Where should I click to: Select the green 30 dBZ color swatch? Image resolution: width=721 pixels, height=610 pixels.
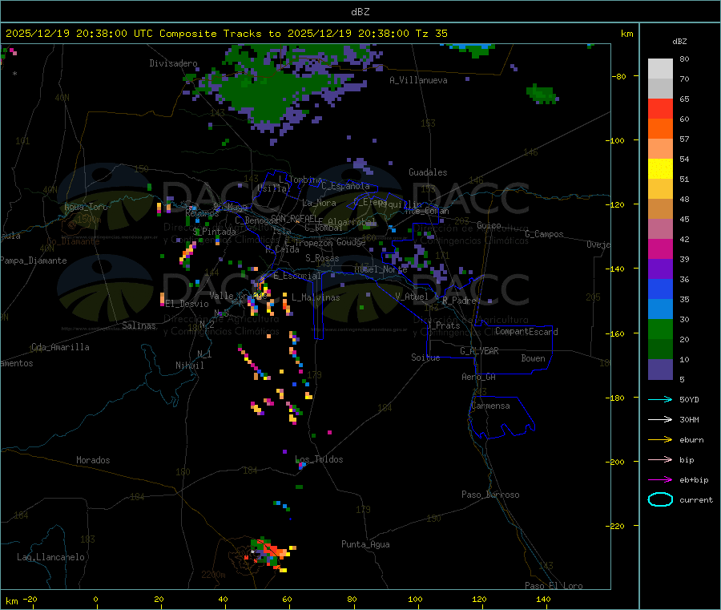660,329
